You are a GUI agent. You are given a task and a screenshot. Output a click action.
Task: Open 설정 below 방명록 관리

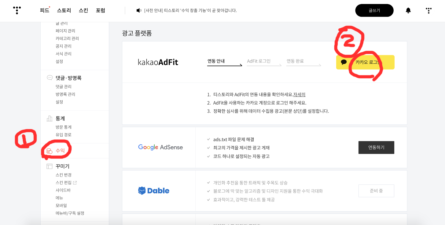click(x=59, y=102)
